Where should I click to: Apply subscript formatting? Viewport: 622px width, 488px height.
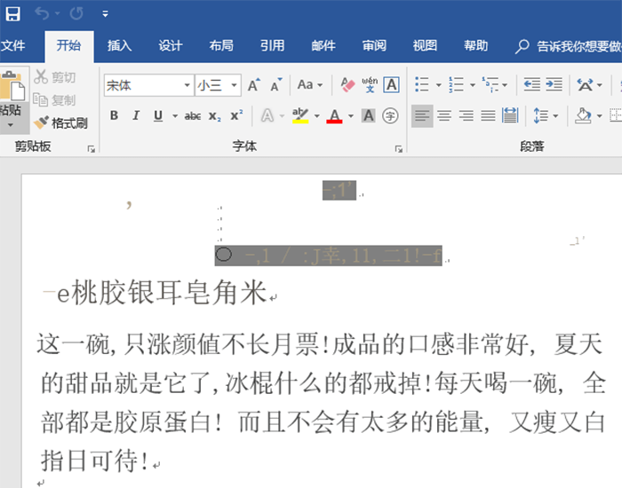click(x=214, y=115)
